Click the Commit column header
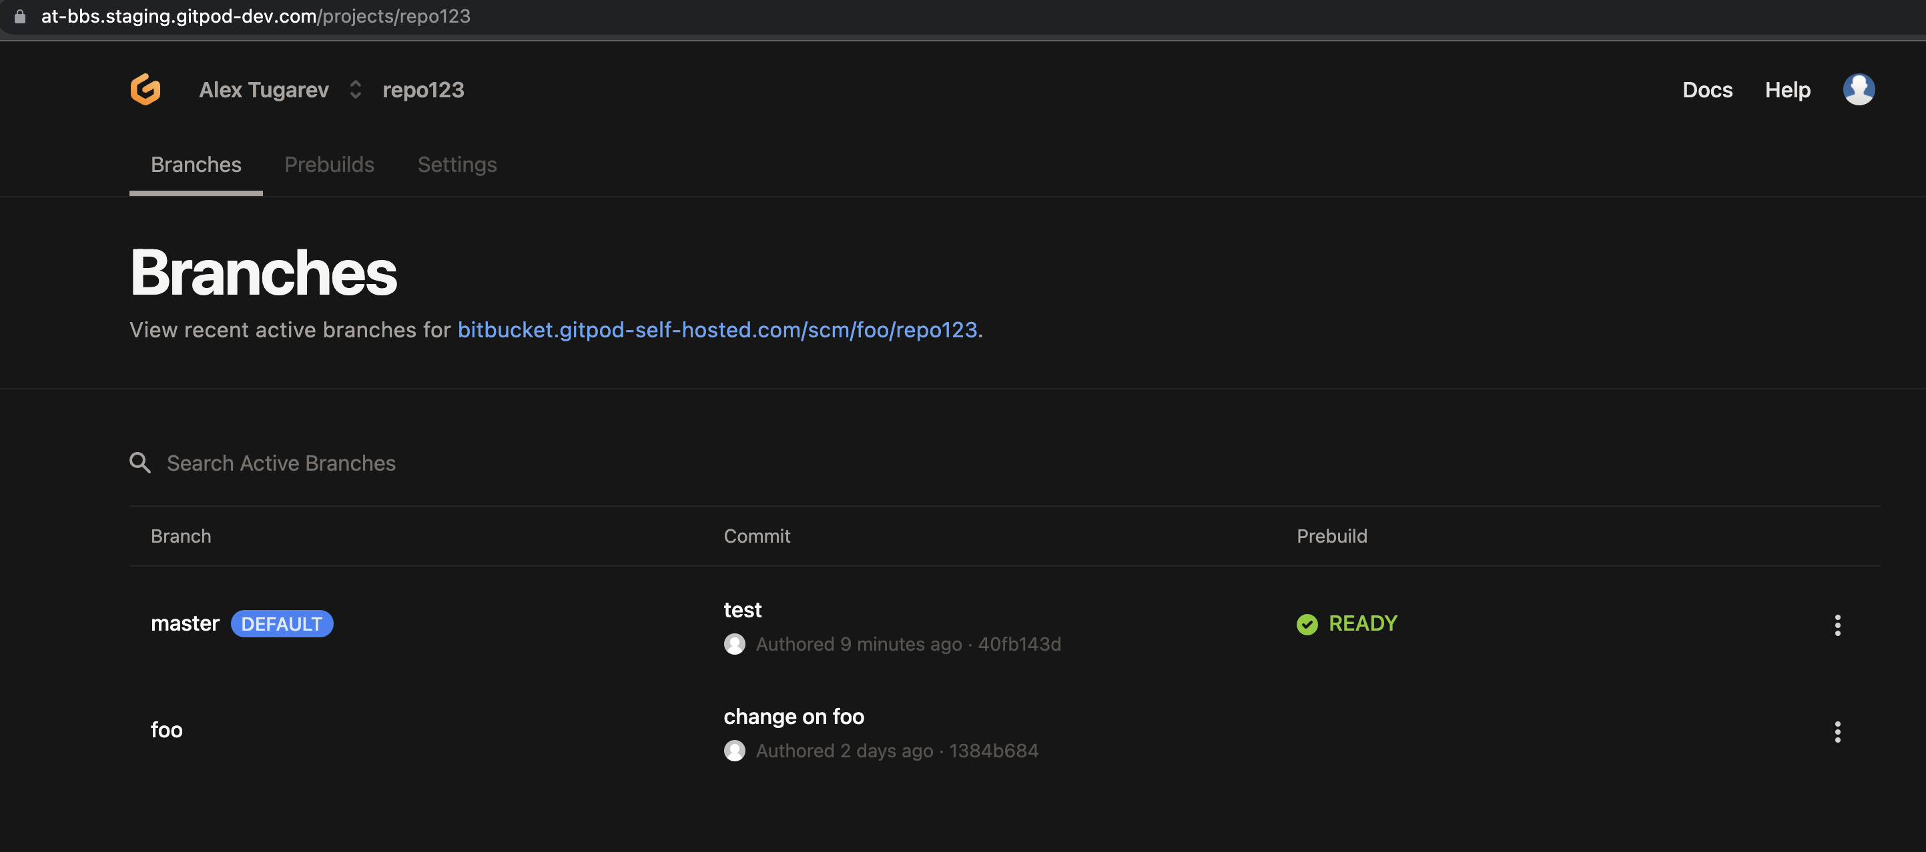The width and height of the screenshot is (1926, 852). click(x=757, y=536)
